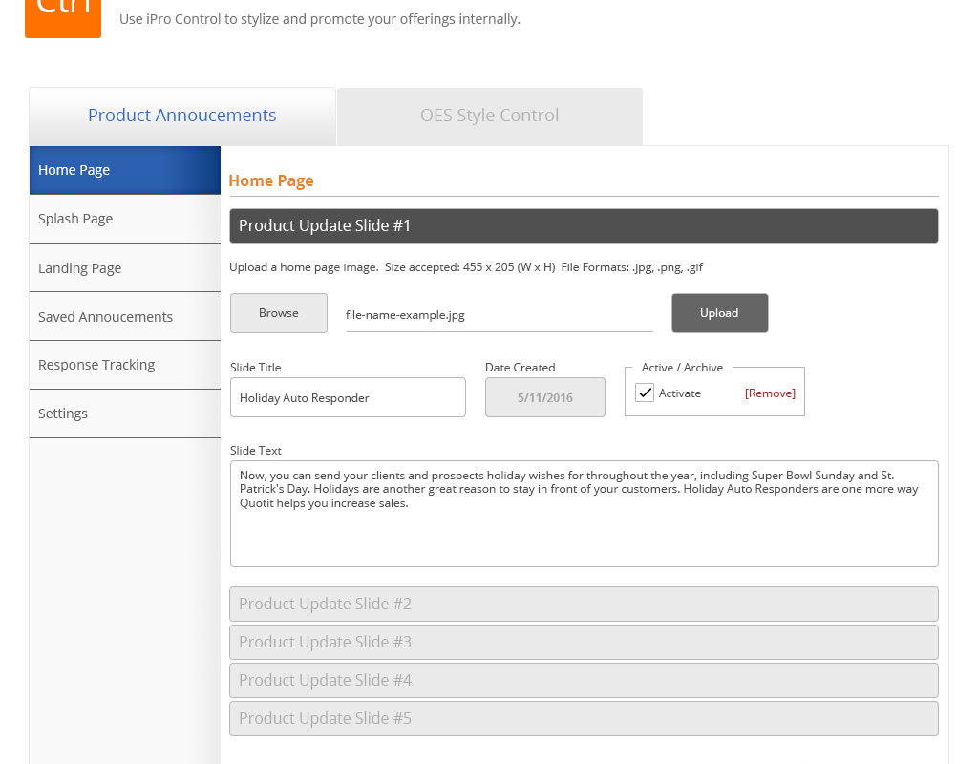
Task: Open Splash Page in sidebar
Action: 124,219
